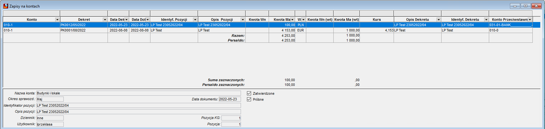This screenshot has width=545, height=129.
Task: Click the Kwota Ma (wt) column header
Action: (x=347, y=20)
